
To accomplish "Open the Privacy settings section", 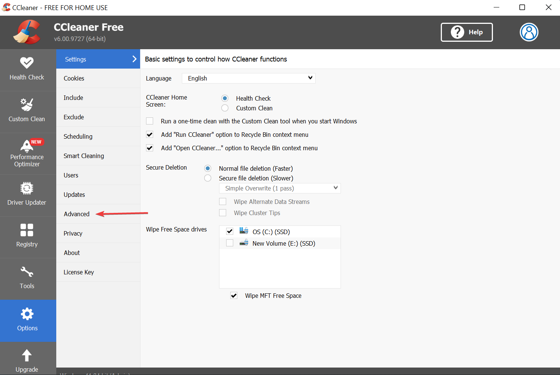I will coord(73,233).
